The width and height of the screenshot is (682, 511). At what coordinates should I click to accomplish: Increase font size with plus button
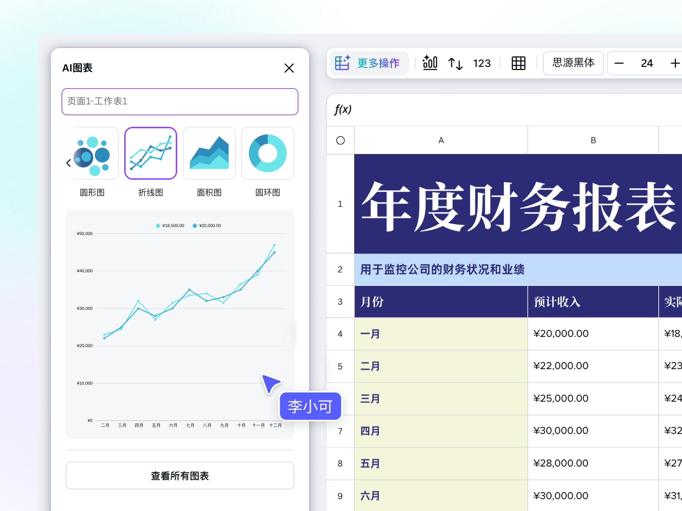click(675, 63)
